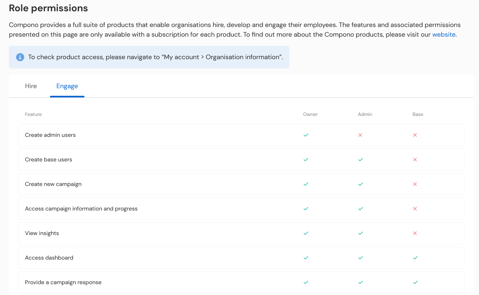The width and height of the screenshot is (479, 295).
Task: Click the Owner column header
Action: pyautogui.click(x=310, y=114)
